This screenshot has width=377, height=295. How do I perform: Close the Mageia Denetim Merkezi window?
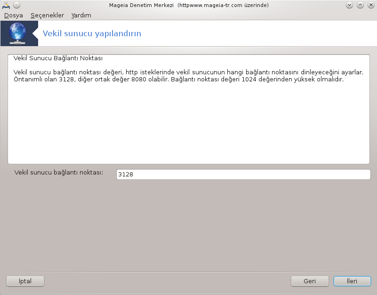[x=371, y=5]
